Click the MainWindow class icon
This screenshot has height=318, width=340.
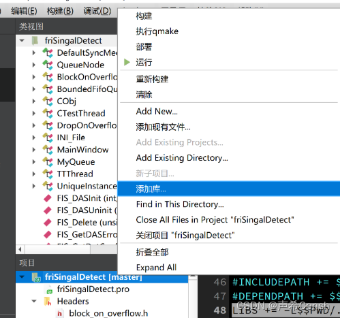coord(48,150)
